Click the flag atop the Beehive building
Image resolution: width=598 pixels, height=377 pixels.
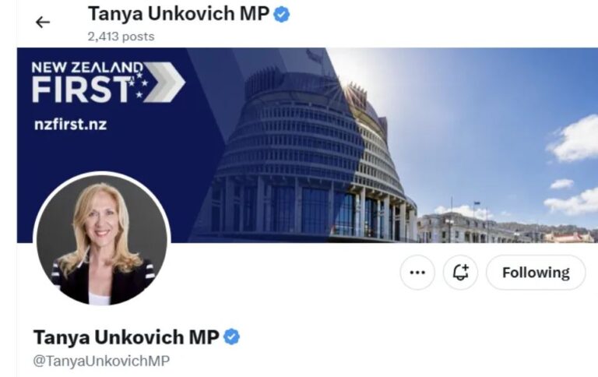[x=314, y=57]
